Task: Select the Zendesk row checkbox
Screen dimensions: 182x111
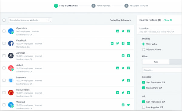Action: click(x=4, y=55)
